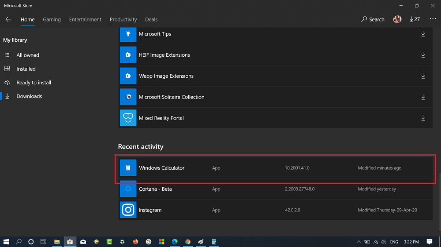Switch to the Gaming tab
Viewport: 441px width, 247px height.
(52, 19)
